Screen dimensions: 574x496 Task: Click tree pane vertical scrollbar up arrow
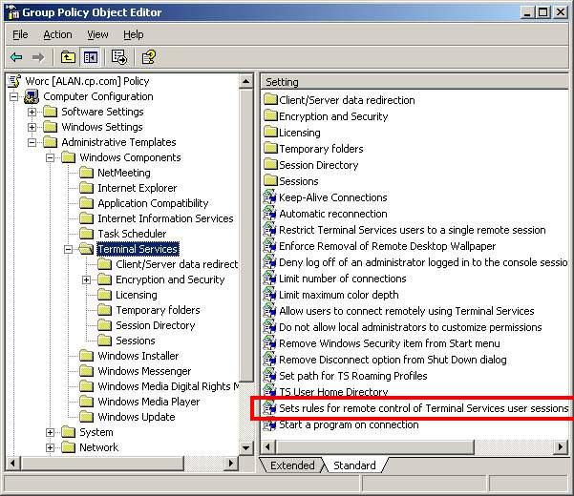[x=246, y=81]
